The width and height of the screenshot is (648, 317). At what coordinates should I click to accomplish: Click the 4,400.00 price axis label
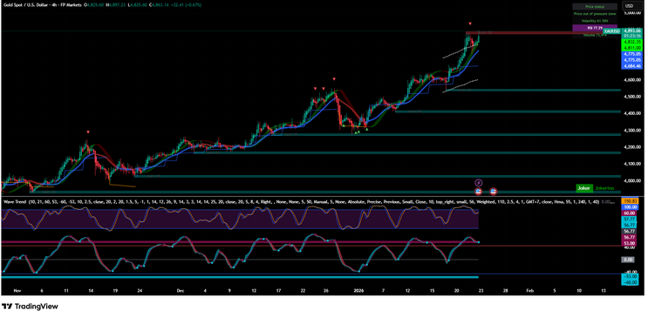[x=633, y=113]
